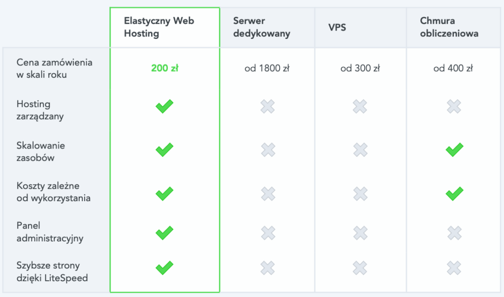Click green checkmark for Skalowanie zasobów in Elastyczny Web Hosting
The image size is (504, 297).
(x=164, y=149)
